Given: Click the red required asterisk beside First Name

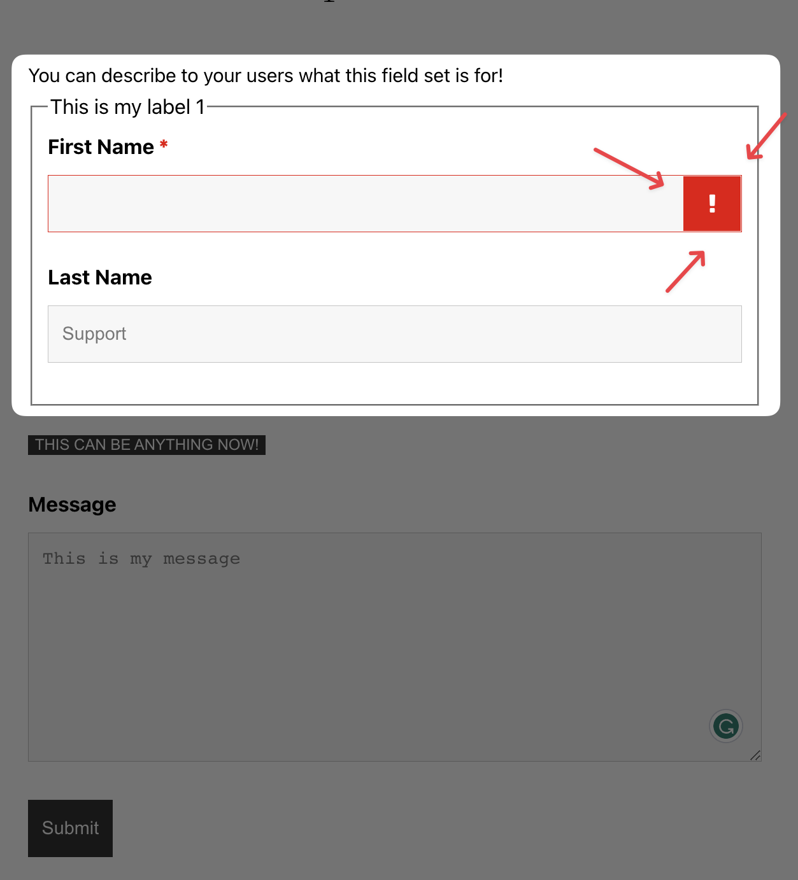Looking at the screenshot, I should pyautogui.click(x=164, y=146).
